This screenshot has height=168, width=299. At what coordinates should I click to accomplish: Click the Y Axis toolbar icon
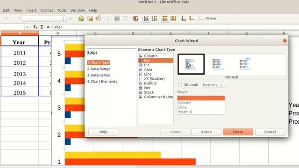(x=192, y=19)
